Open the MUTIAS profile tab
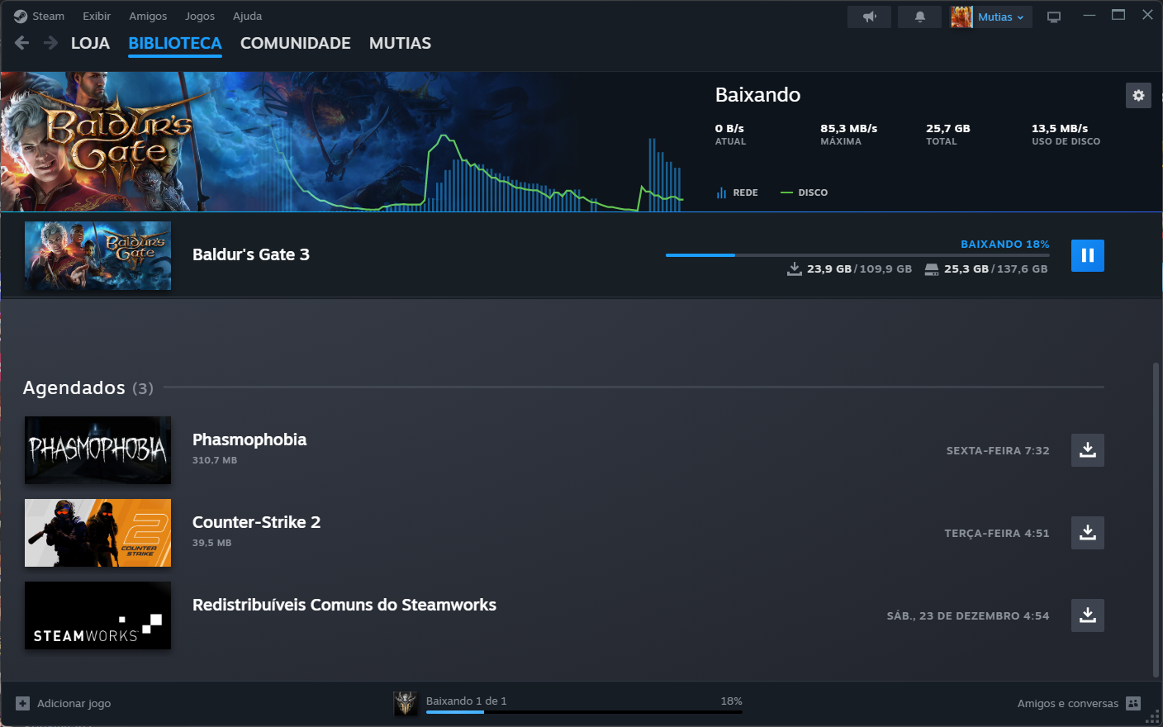The height and width of the screenshot is (727, 1163). tap(400, 43)
